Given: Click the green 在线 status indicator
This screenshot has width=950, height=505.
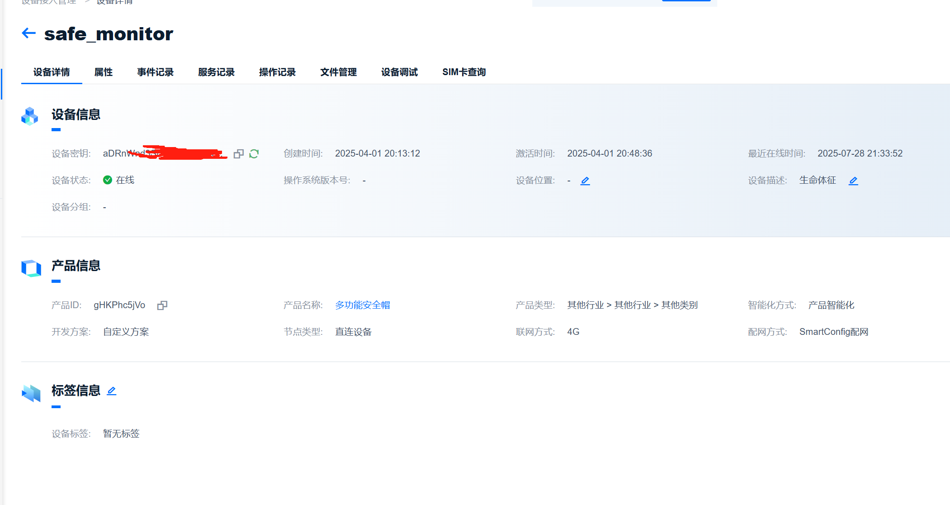Looking at the screenshot, I should pyautogui.click(x=108, y=180).
